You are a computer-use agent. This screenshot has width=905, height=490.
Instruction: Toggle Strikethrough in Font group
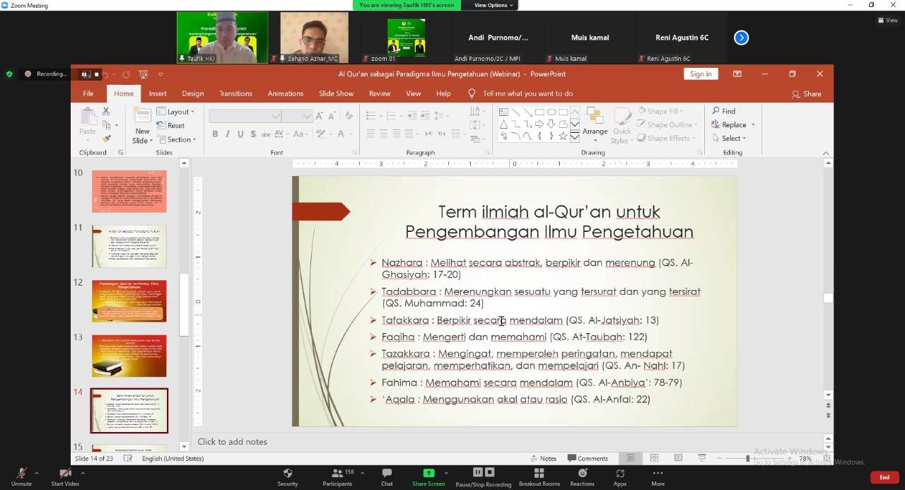coord(266,134)
